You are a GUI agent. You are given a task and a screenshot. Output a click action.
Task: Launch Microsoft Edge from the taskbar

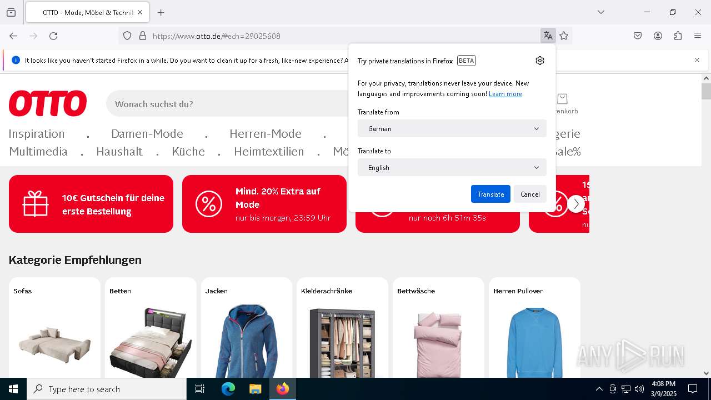click(x=228, y=389)
